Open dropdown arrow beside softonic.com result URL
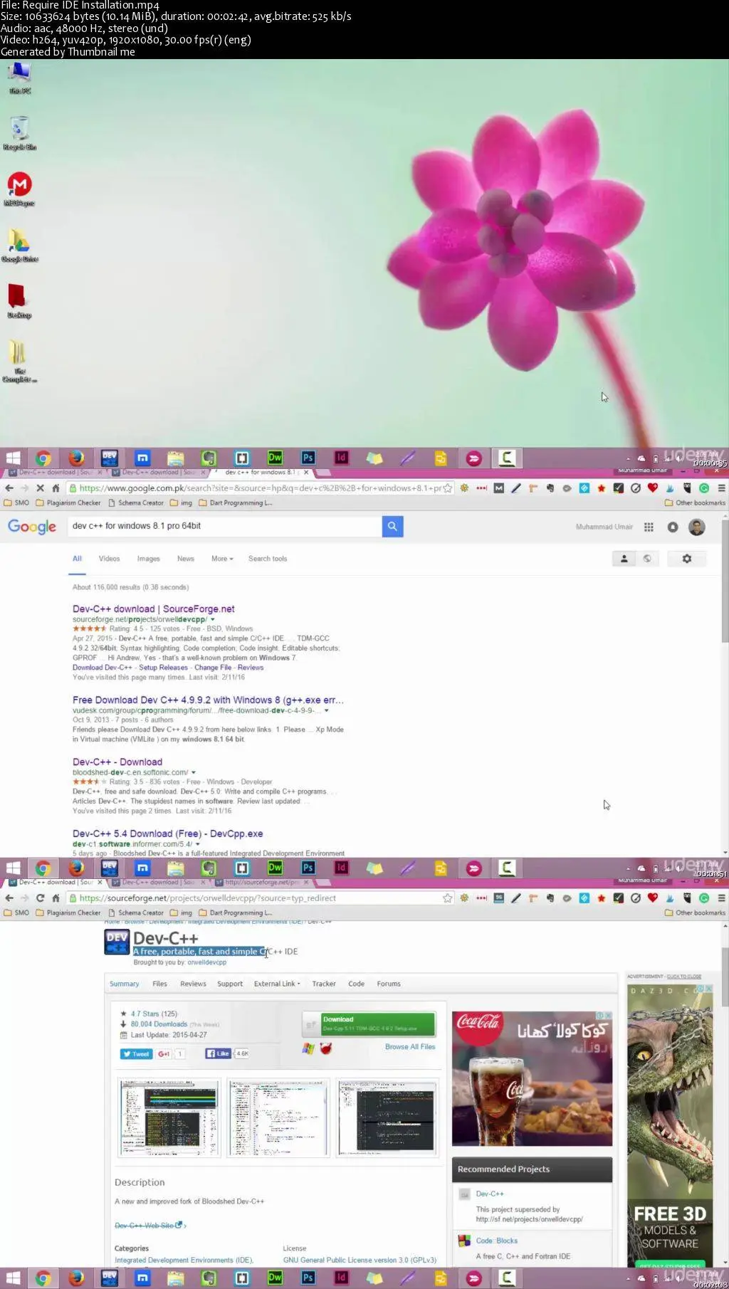 coord(194,772)
